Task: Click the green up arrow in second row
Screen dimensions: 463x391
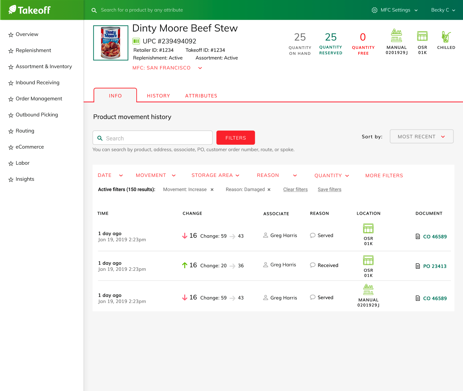Action: point(185,265)
